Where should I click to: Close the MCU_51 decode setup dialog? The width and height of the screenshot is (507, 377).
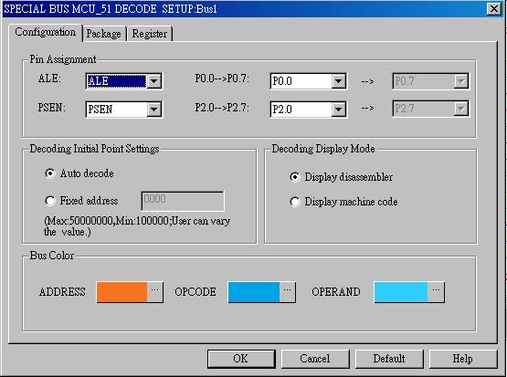coord(493,9)
